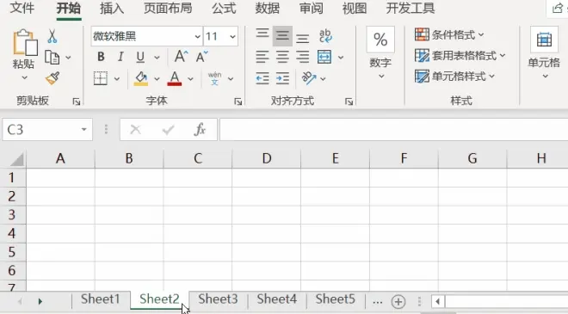The width and height of the screenshot is (568, 314).
Task: Select row 4 header
Action: click(x=12, y=233)
